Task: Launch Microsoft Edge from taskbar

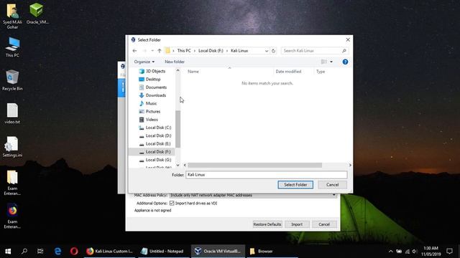Action: [57, 252]
